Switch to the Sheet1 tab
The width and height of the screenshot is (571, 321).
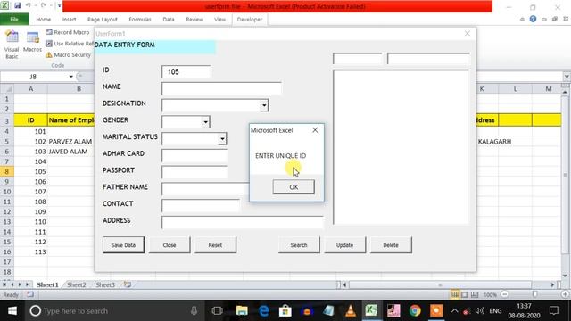click(x=47, y=285)
